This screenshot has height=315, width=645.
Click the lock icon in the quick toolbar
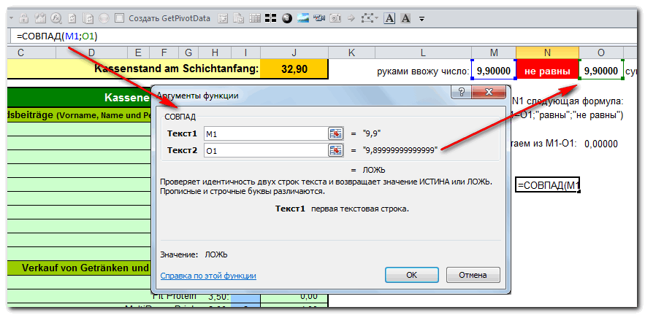(x=24, y=18)
